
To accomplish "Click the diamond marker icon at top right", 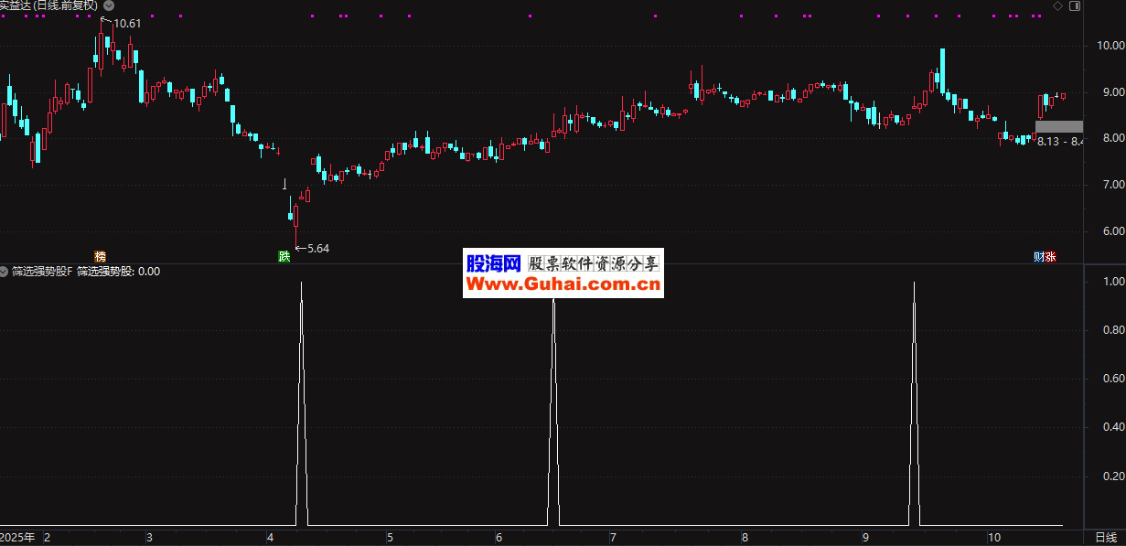I will tap(1057, 5).
